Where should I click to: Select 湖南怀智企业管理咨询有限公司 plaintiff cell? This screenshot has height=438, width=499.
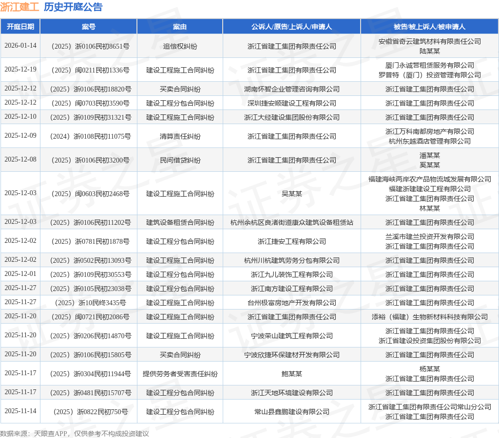291,90
